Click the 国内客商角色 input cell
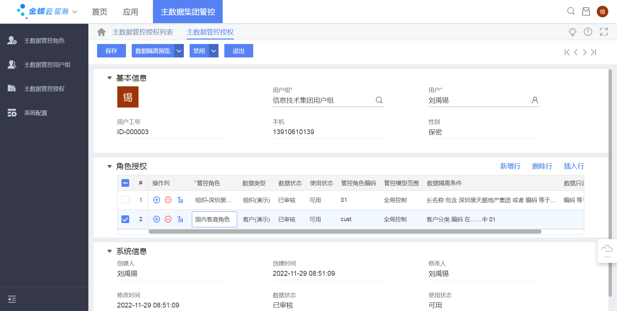Image resolution: width=617 pixels, height=311 pixels. [x=214, y=219]
